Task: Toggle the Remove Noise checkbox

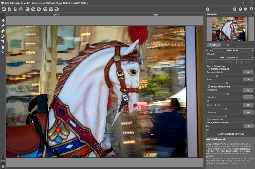Action: pos(208,119)
